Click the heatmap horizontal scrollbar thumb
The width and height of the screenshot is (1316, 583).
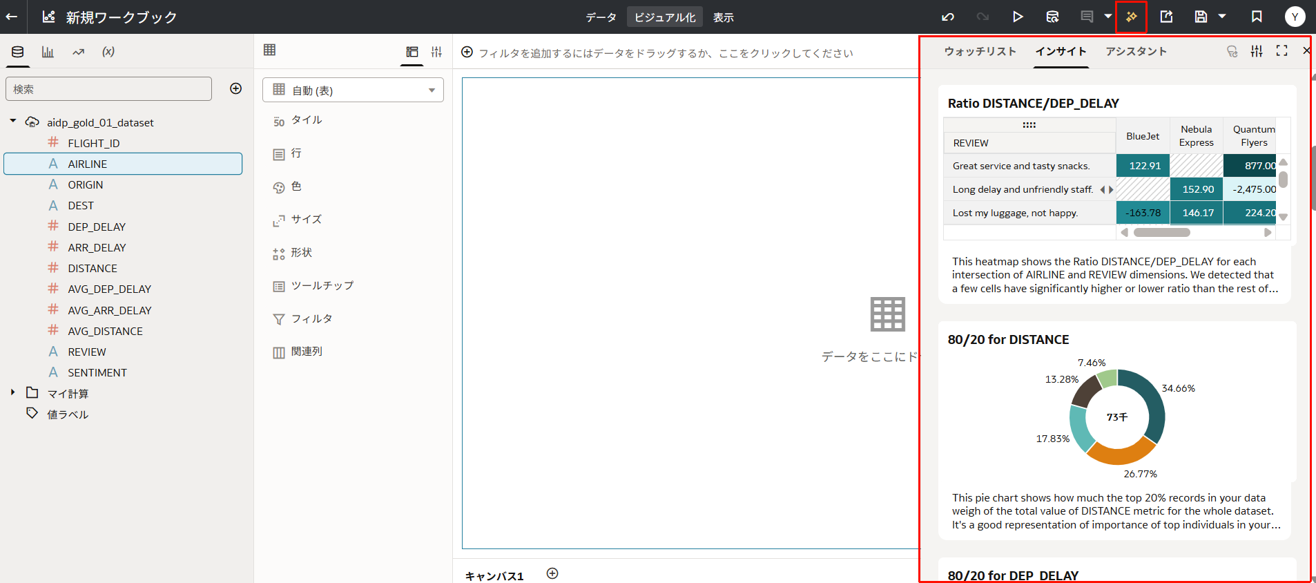coord(1162,233)
